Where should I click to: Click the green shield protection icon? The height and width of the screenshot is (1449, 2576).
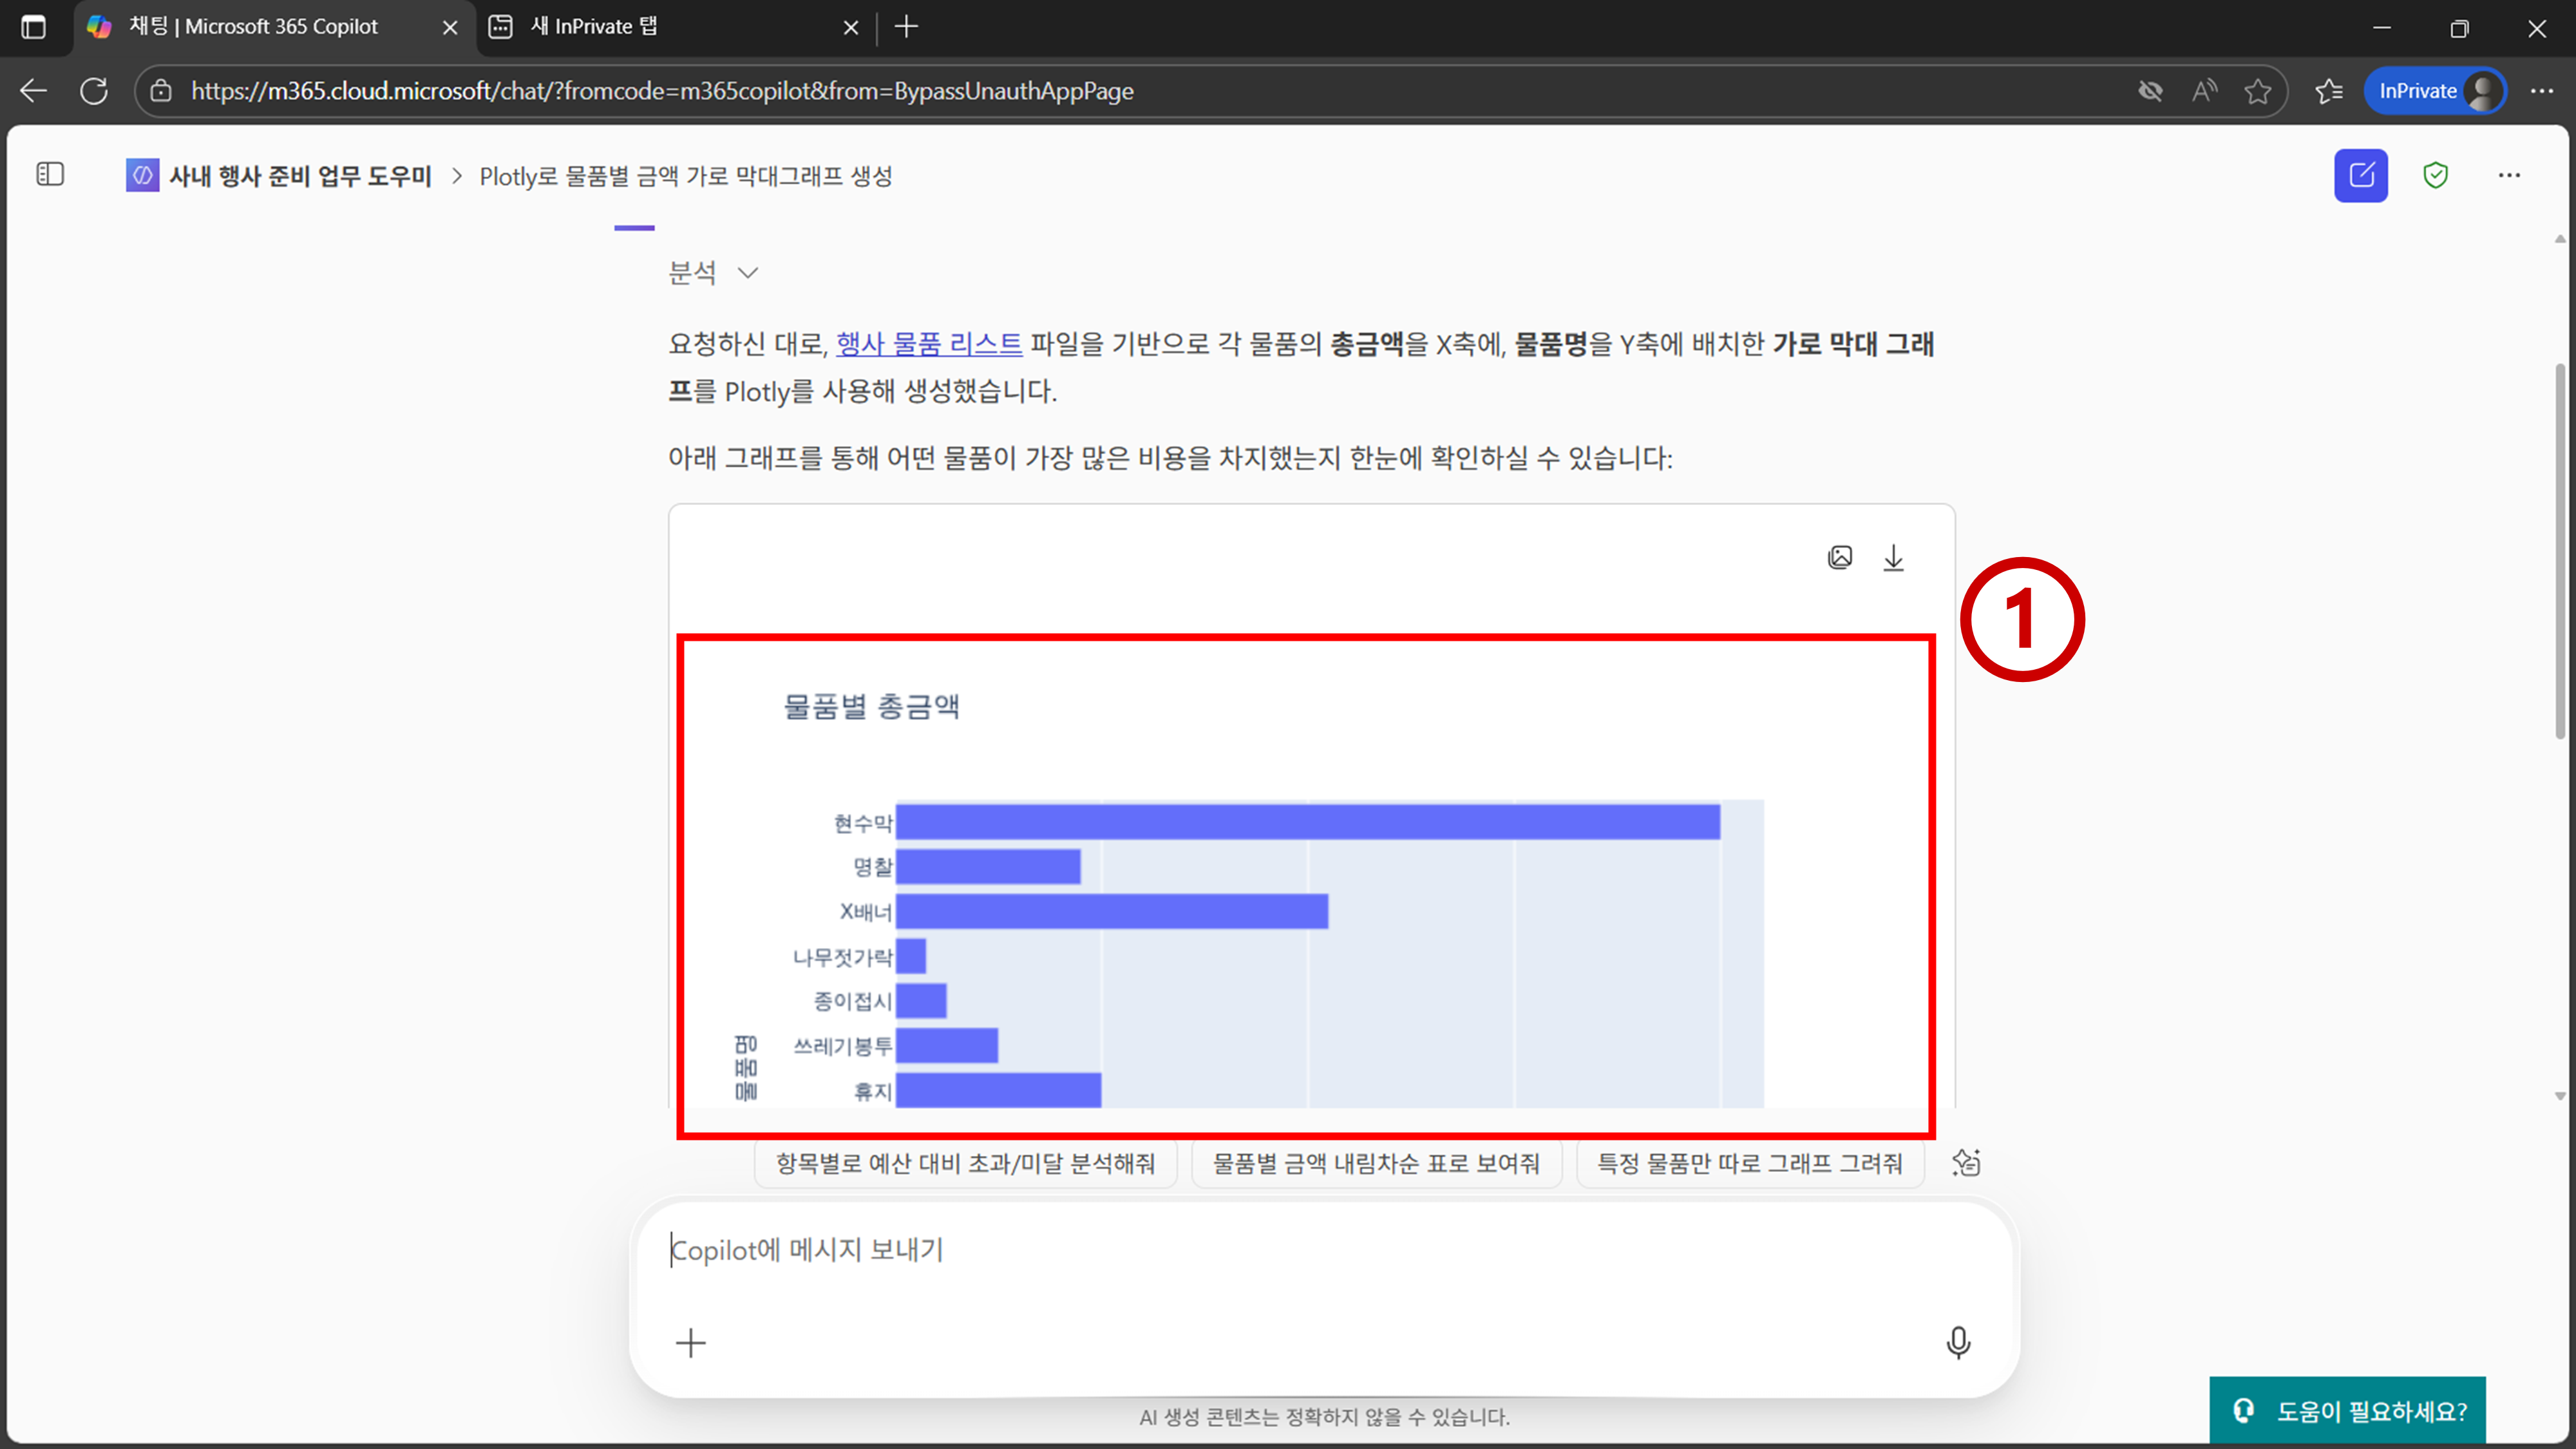pos(2435,176)
